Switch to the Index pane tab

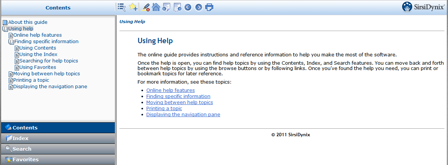58,139
